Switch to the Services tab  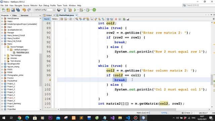point(25,15)
